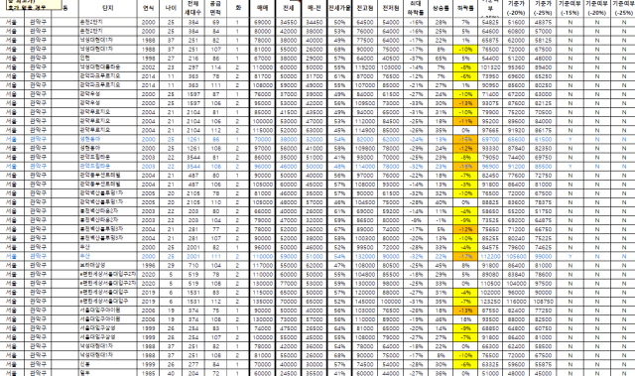The height and width of the screenshot is (376, 635).
Task: Select the 나이 column header
Action: coord(171,8)
